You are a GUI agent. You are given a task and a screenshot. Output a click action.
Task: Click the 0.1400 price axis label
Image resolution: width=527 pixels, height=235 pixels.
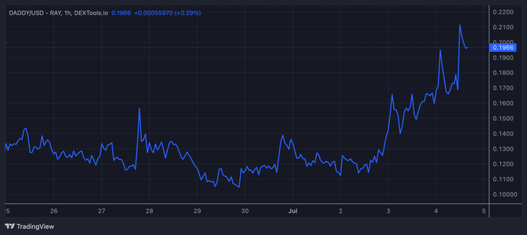click(503, 134)
